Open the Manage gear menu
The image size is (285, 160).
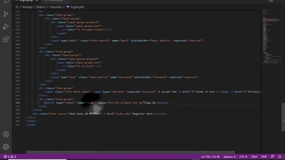[x=6, y=147]
